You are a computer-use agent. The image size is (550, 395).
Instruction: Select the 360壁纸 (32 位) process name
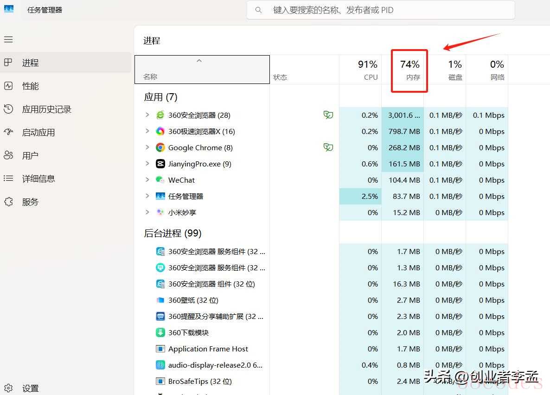point(193,300)
